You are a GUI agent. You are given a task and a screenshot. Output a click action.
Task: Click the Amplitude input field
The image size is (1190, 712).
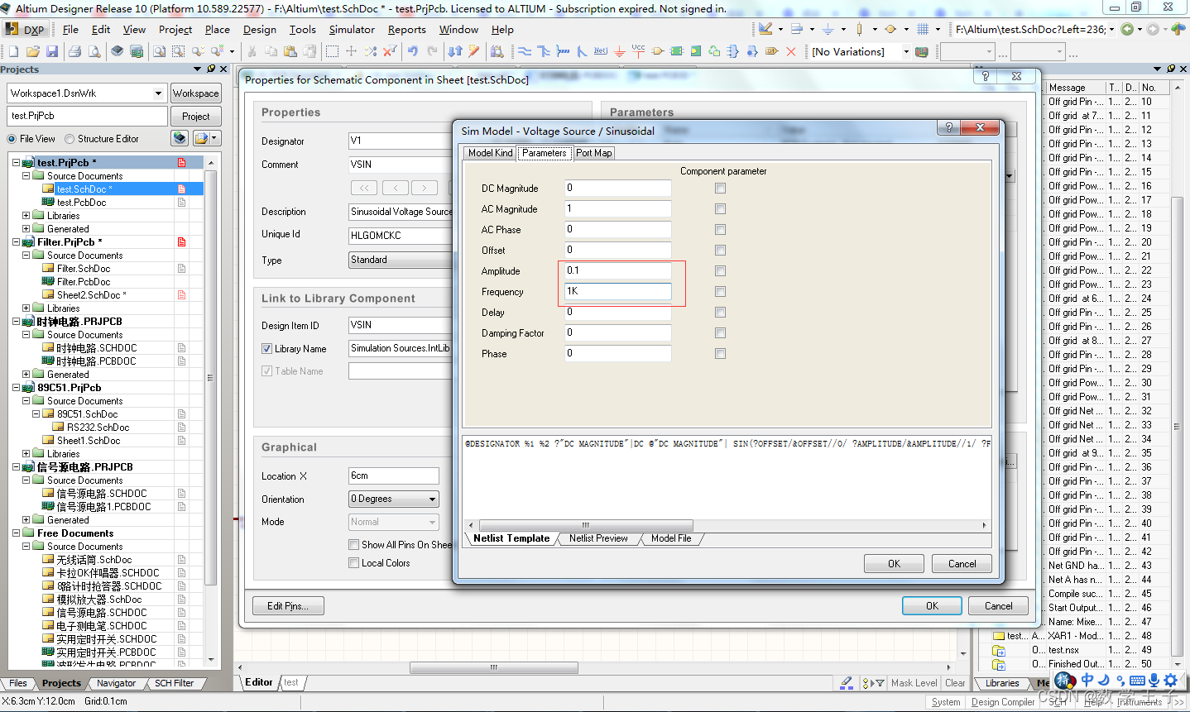pyautogui.click(x=618, y=271)
